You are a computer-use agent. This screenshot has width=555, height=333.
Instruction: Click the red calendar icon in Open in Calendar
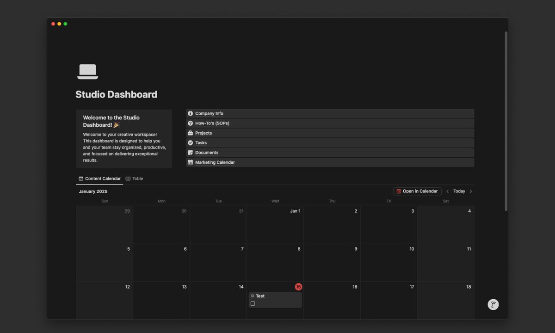(399, 191)
